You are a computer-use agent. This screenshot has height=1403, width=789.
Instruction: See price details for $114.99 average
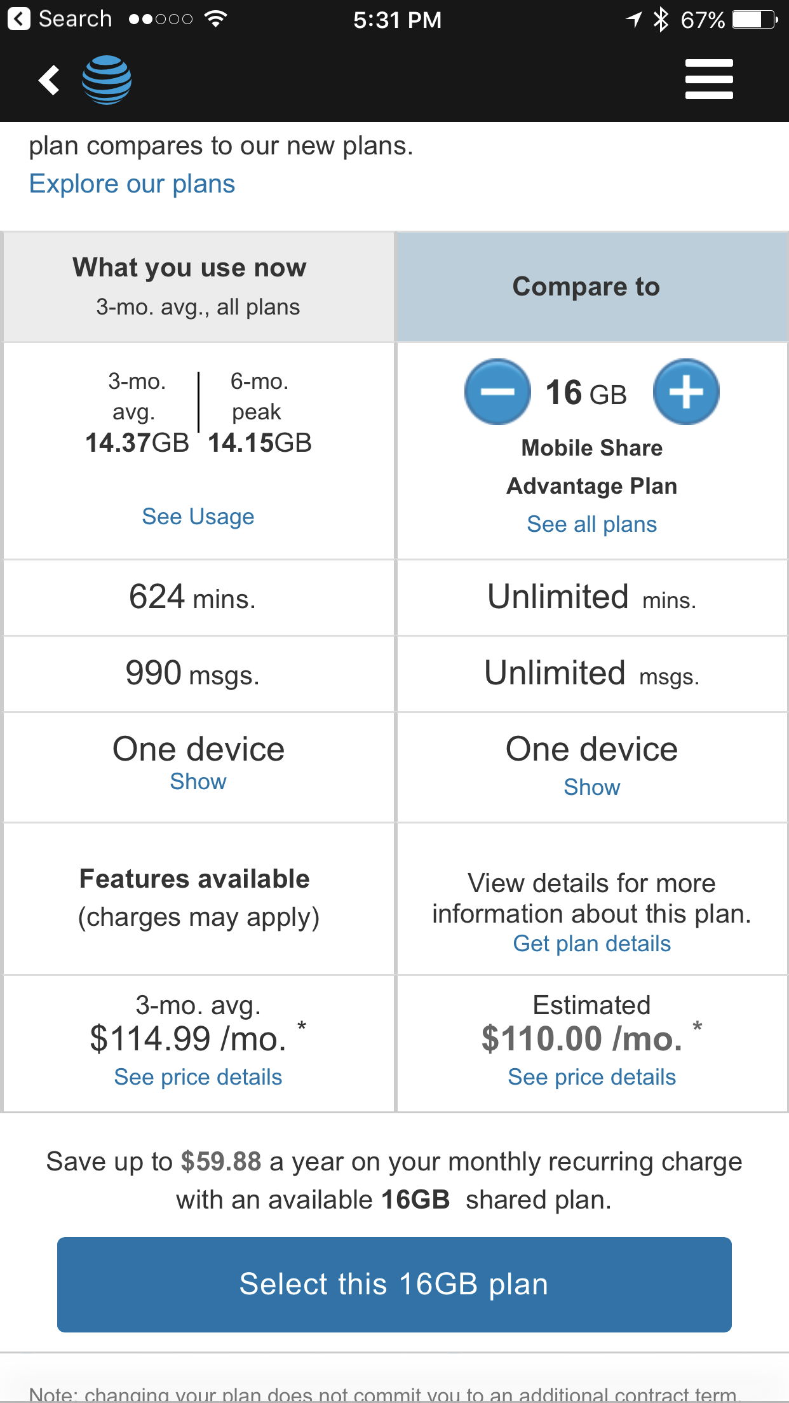(x=198, y=1077)
